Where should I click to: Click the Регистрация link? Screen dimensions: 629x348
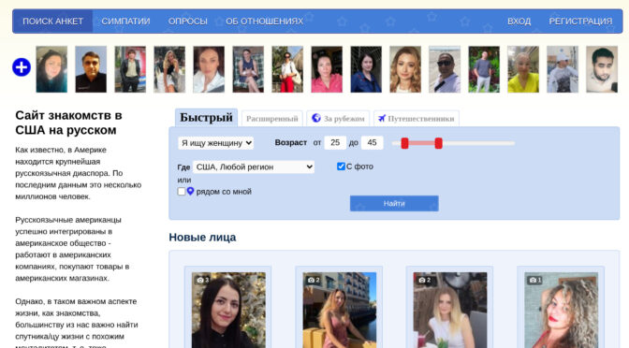(580, 22)
